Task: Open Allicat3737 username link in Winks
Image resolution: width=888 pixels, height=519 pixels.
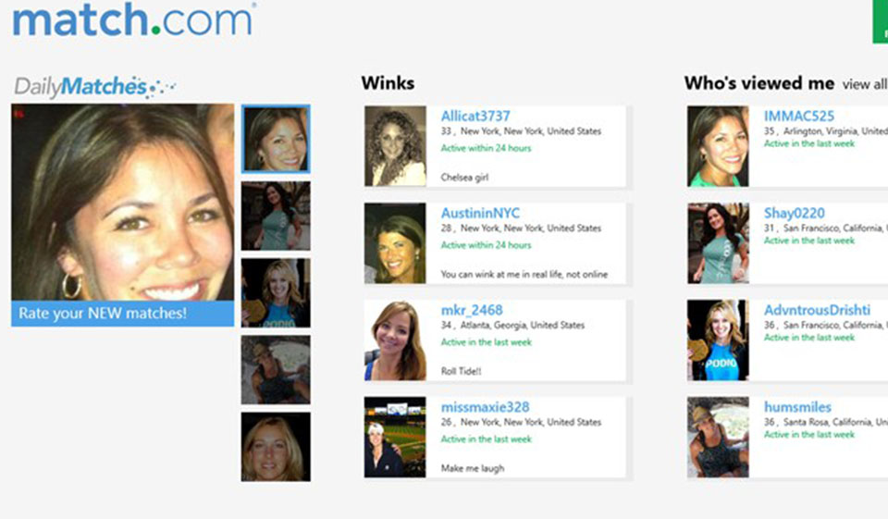Action: pyautogui.click(x=475, y=117)
